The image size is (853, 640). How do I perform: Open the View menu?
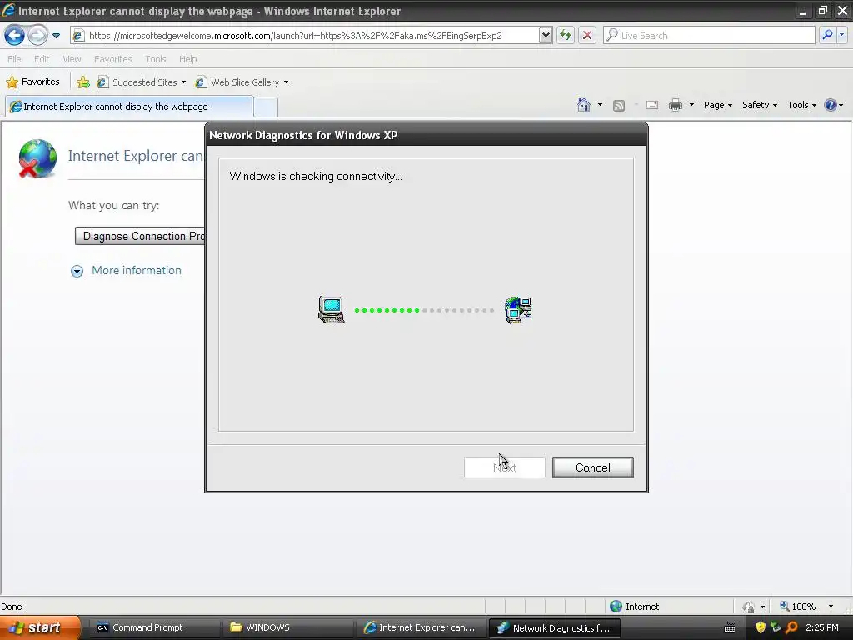point(72,59)
